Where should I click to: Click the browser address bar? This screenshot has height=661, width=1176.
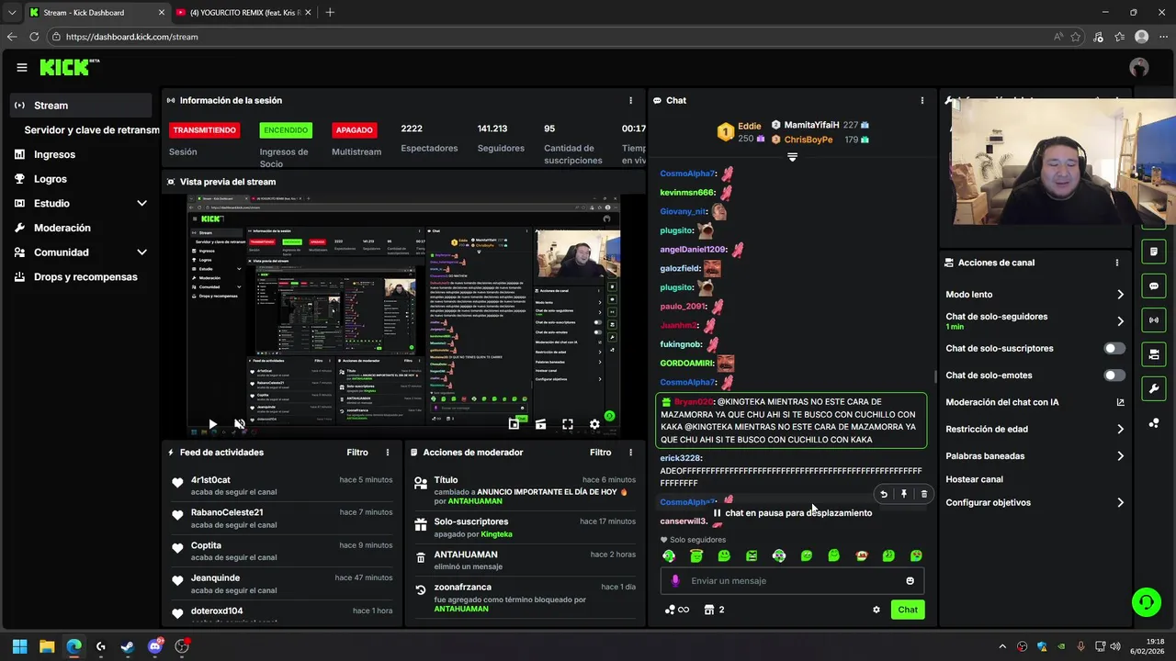coord(551,37)
